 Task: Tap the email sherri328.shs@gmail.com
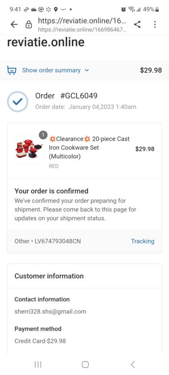pyautogui.click(x=50, y=312)
